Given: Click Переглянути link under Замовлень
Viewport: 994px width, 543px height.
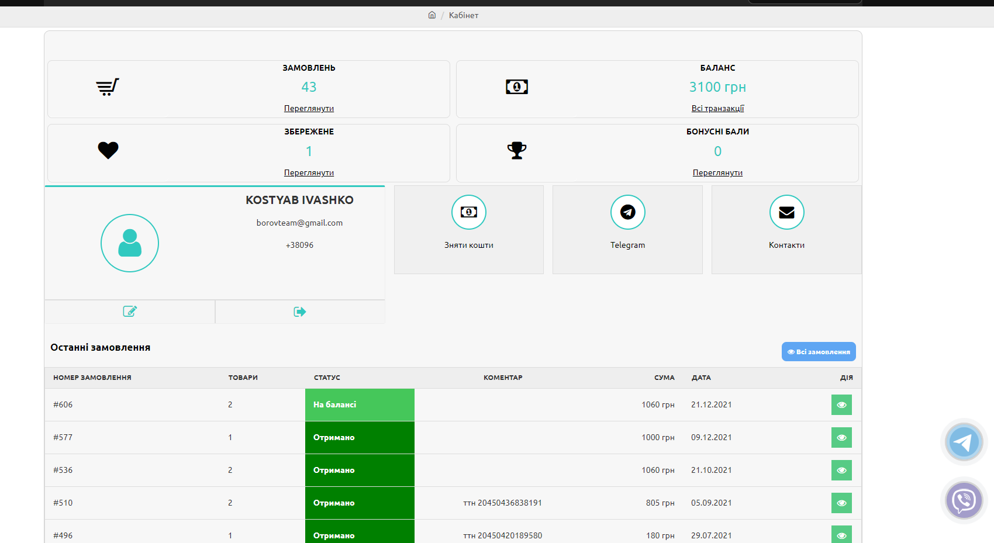Looking at the screenshot, I should pyautogui.click(x=309, y=108).
